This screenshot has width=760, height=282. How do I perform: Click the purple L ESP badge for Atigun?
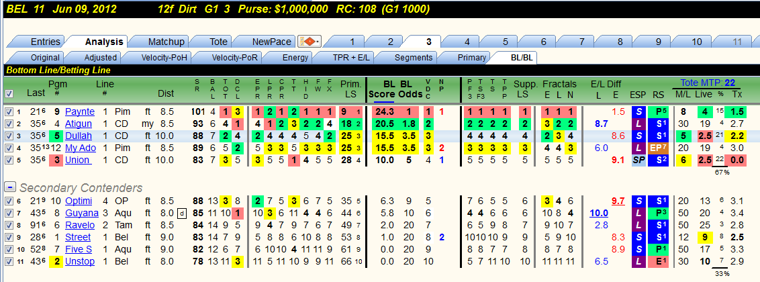(x=638, y=124)
